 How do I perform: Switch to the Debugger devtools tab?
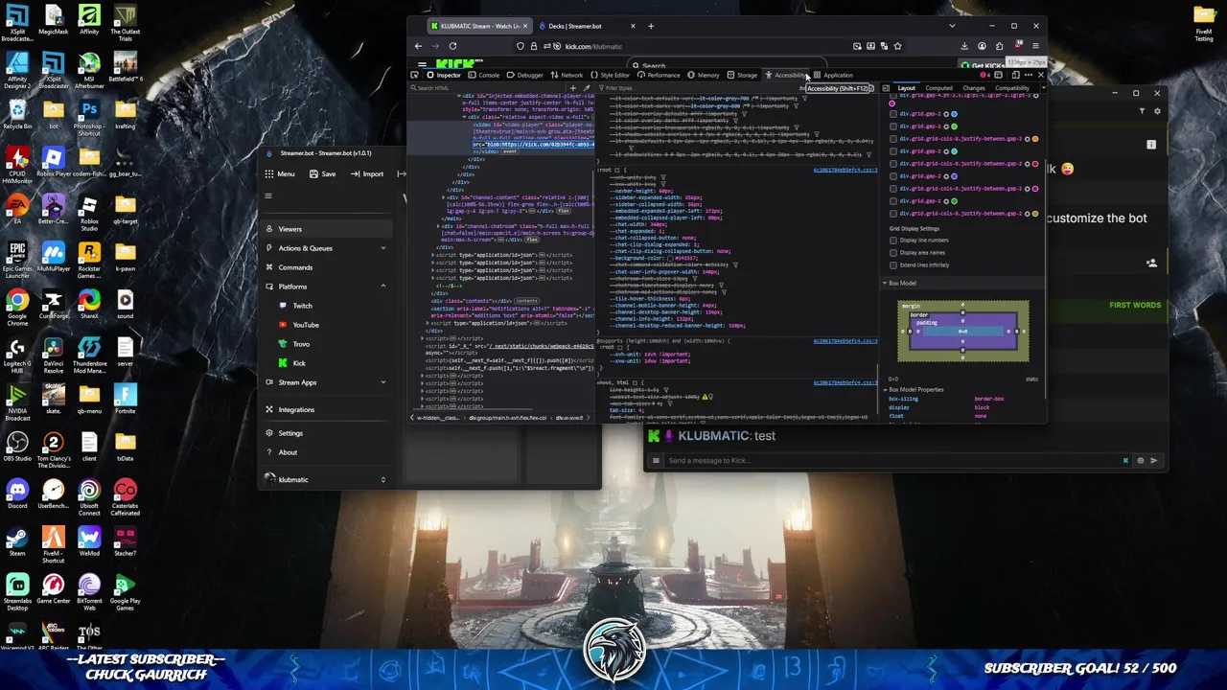(x=524, y=75)
